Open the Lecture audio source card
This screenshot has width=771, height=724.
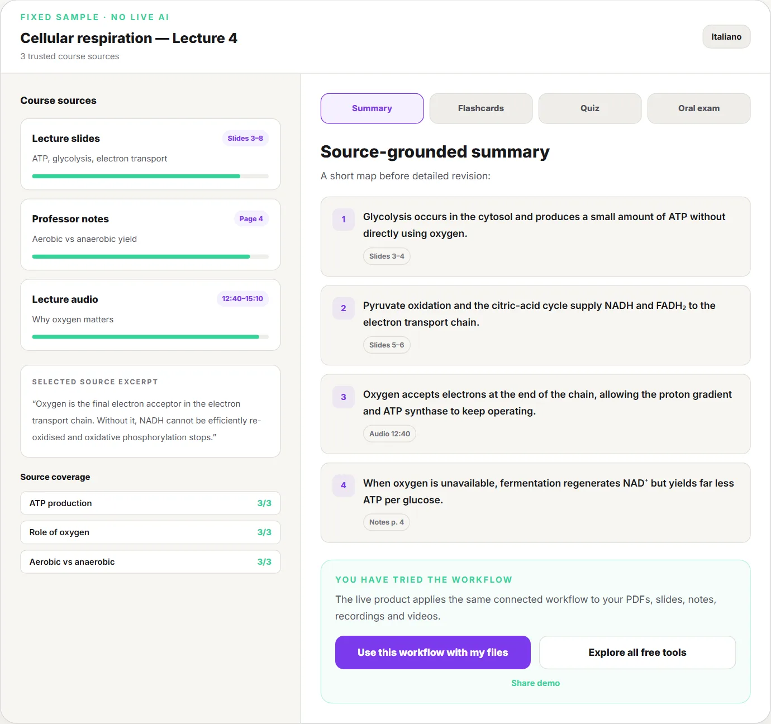tap(150, 315)
